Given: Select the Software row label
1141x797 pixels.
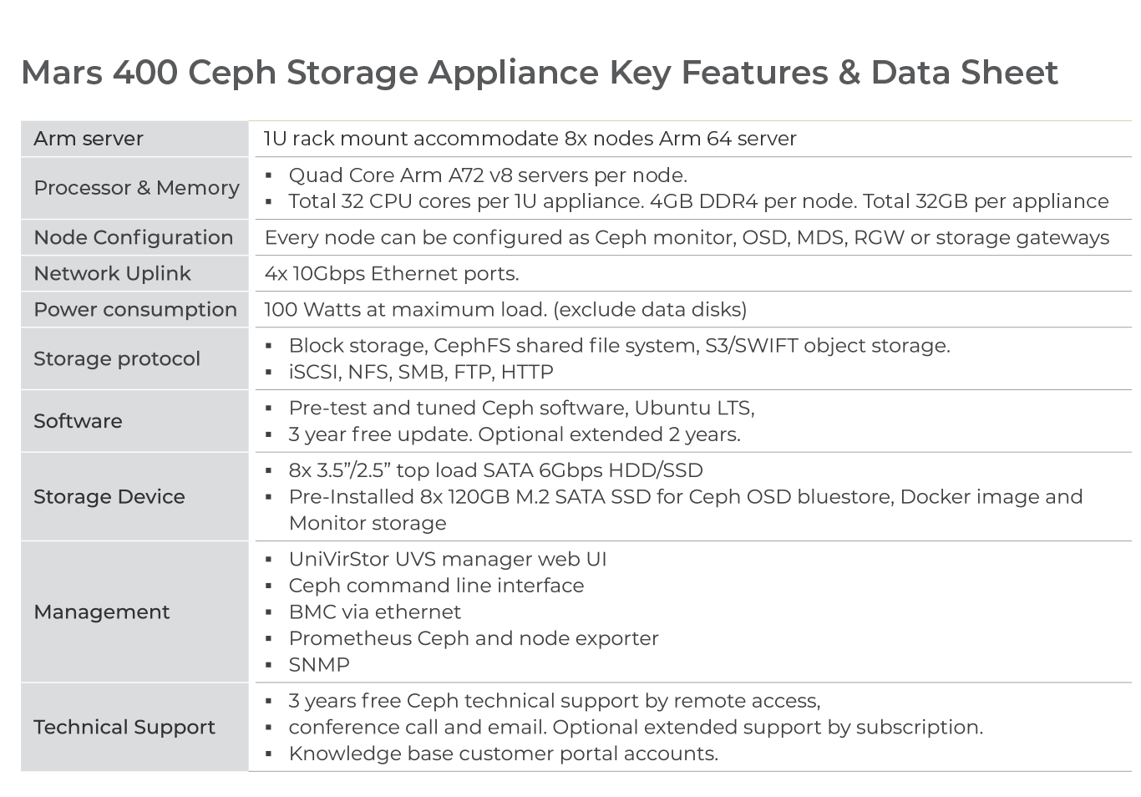Looking at the screenshot, I should pyautogui.click(x=78, y=421).
